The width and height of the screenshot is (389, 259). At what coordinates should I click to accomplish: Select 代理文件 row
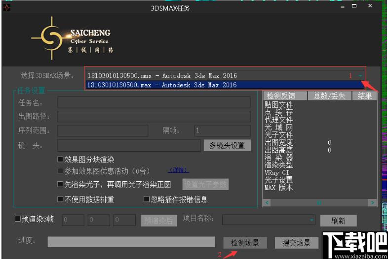coord(278,120)
